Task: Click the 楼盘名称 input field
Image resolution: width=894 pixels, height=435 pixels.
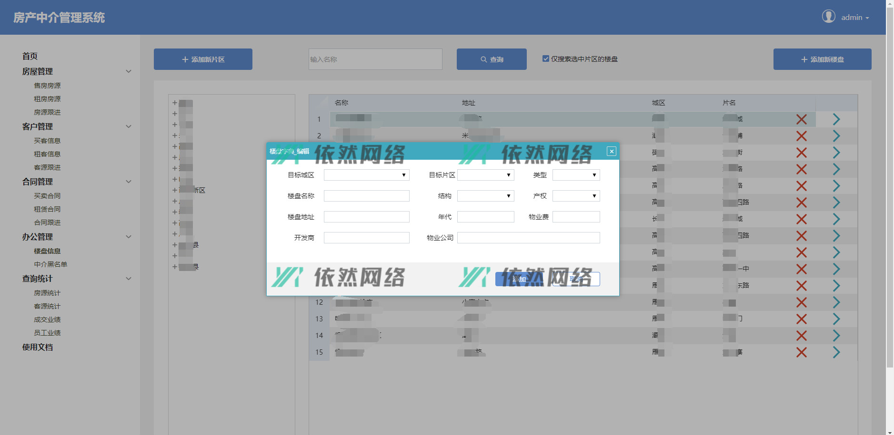Action: coord(366,196)
